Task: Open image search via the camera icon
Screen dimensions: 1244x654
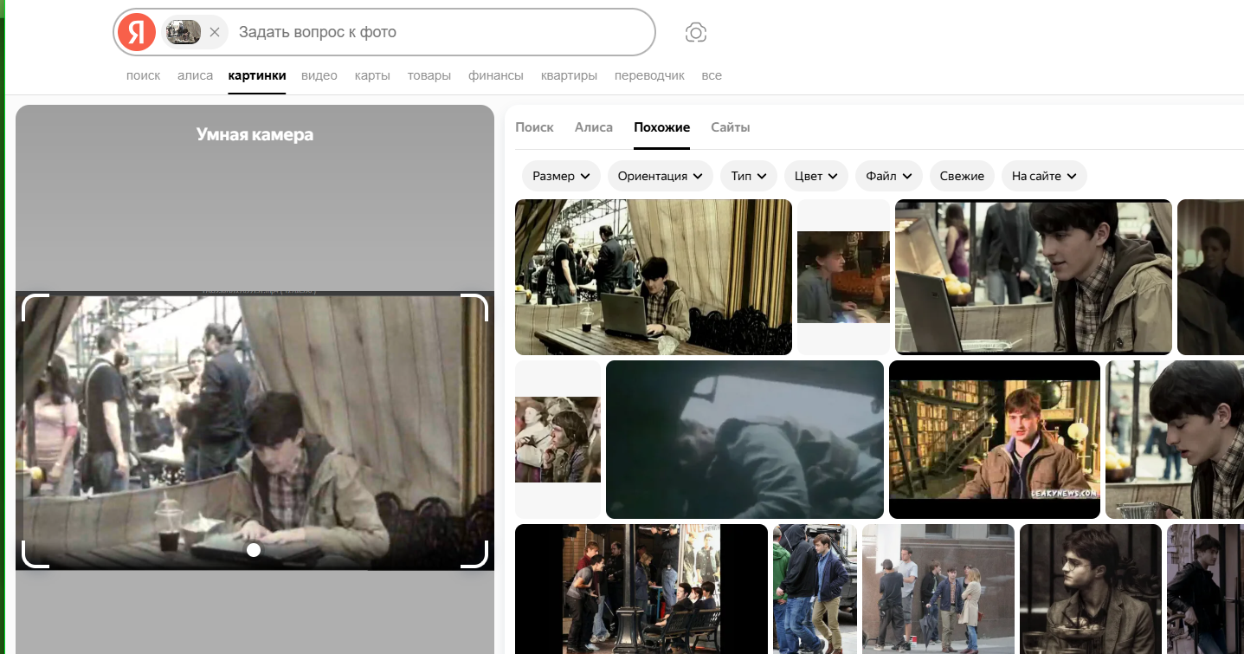Action: click(x=696, y=33)
